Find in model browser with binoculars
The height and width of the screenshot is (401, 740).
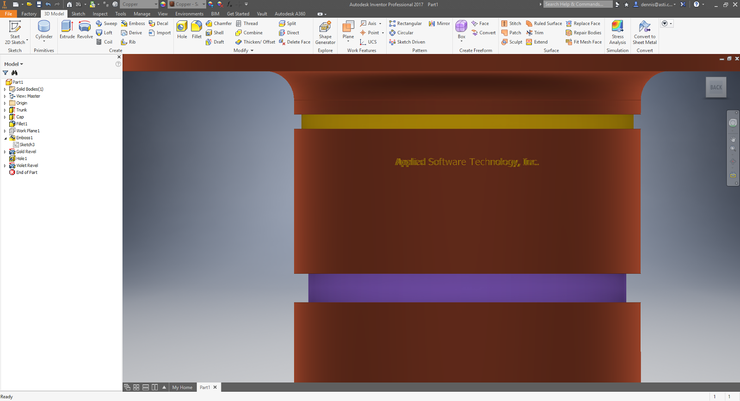point(14,73)
